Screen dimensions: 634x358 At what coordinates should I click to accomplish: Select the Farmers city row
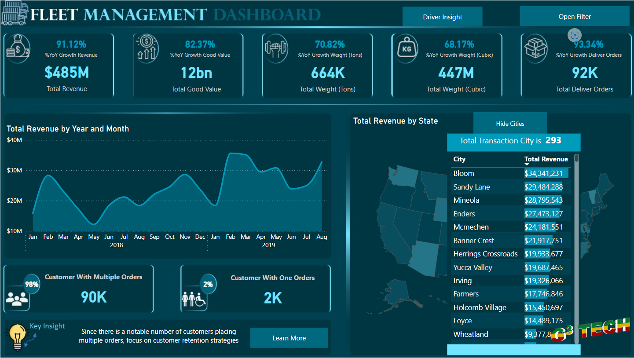click(511, 294)
